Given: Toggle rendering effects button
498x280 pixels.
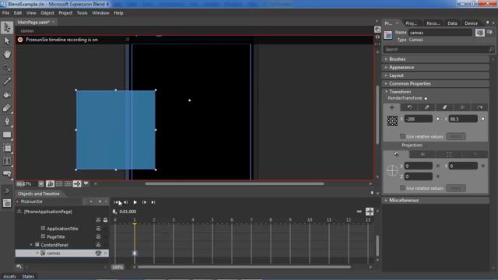Looking at the screenshot, I should point(50,184).
